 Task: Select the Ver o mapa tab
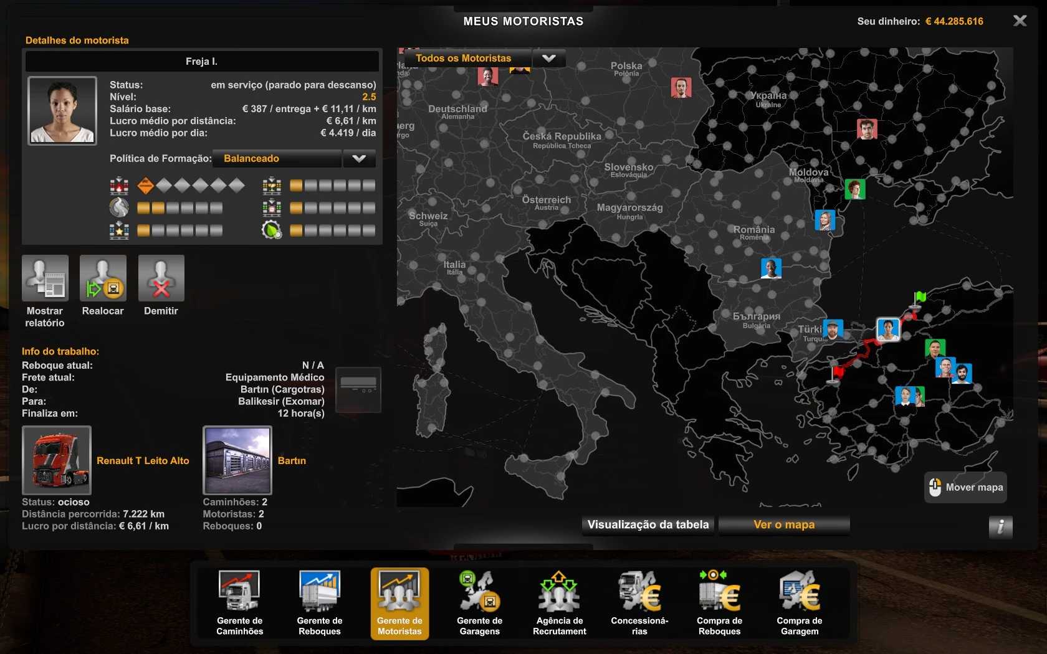(784, 524)
